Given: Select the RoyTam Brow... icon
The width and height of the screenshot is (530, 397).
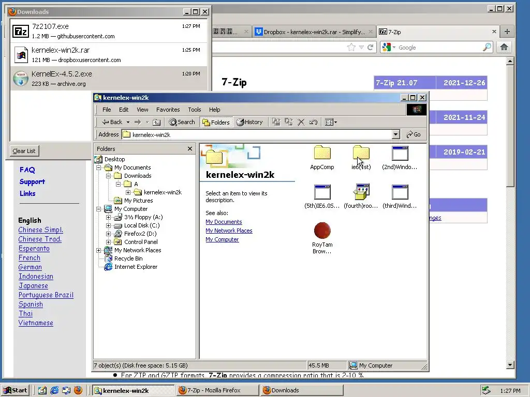Looking at the screenshot, I should coord(322,231).
